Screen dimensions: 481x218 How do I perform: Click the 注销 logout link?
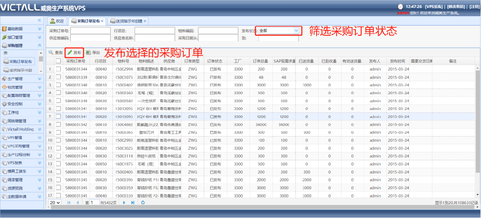point(474,7)
